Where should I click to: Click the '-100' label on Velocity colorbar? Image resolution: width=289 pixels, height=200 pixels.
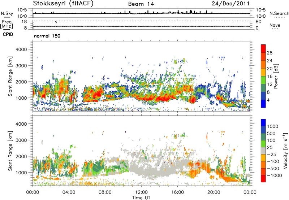pyautogui.click(x=273, y=161)
